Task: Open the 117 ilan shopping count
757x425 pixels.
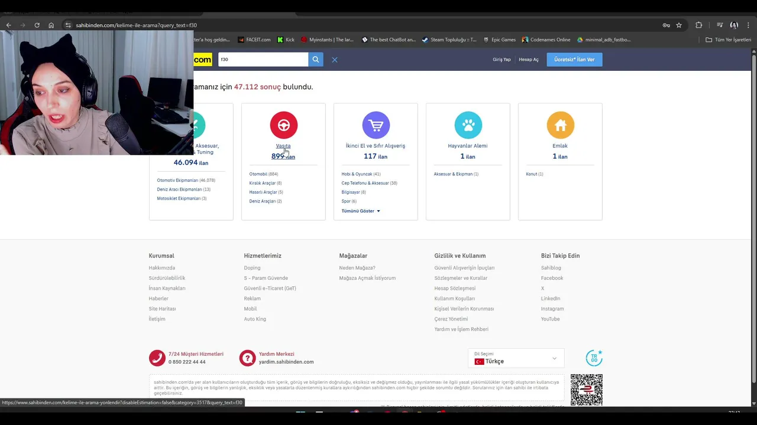Action: coord(376,156)
